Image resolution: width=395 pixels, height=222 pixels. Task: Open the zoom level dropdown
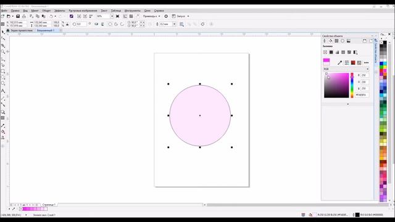tap(112, 16)
